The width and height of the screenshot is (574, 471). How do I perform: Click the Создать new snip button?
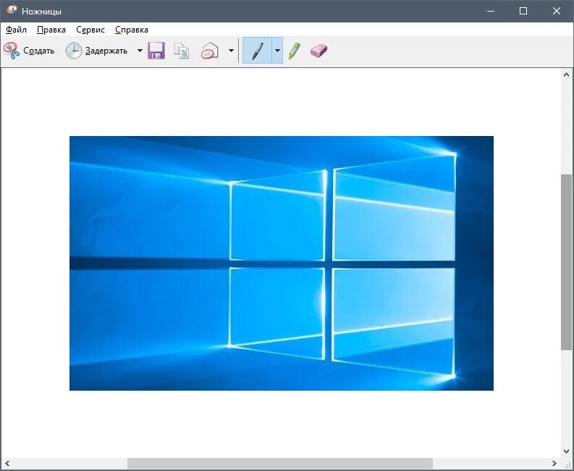tap(29, 51)
